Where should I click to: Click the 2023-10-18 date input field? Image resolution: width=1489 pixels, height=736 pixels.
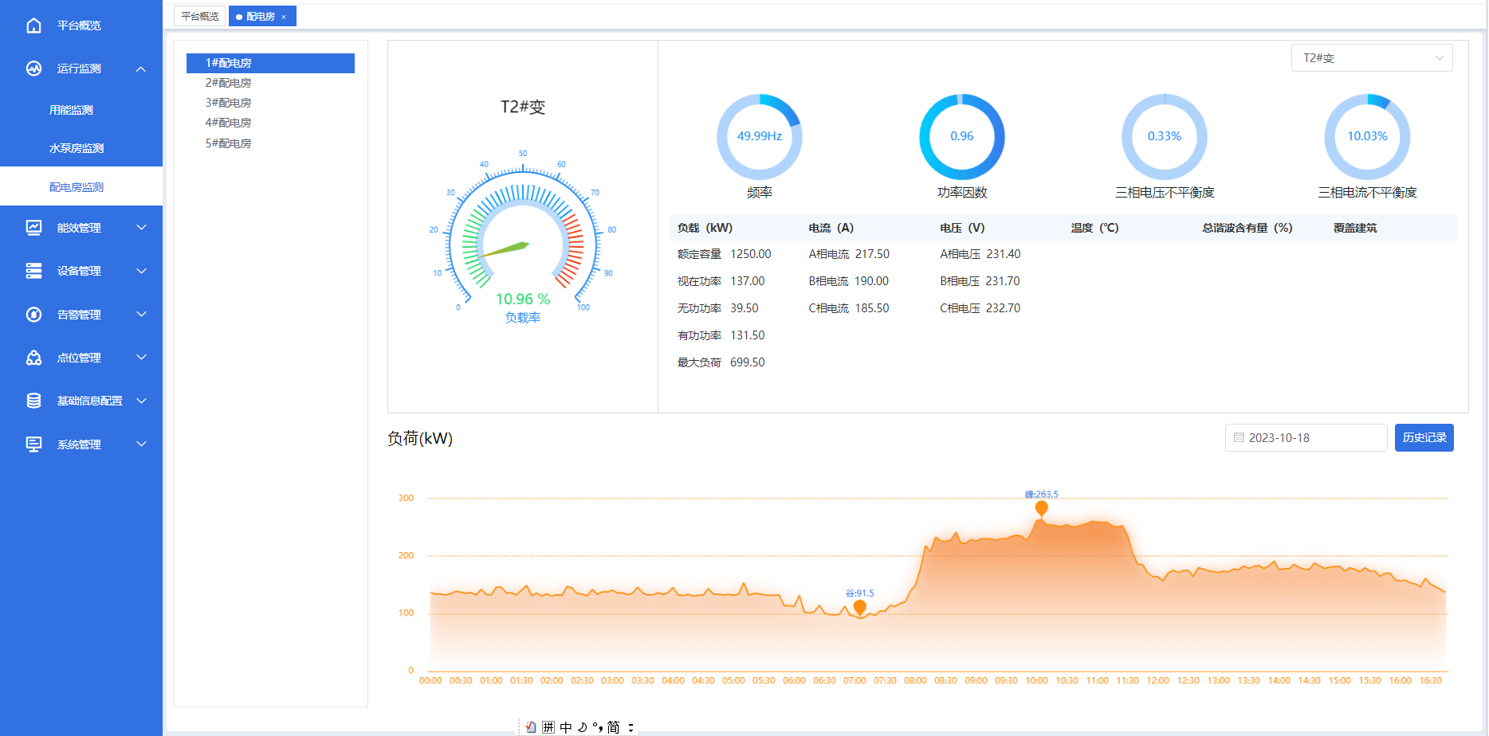point(1306,438)
